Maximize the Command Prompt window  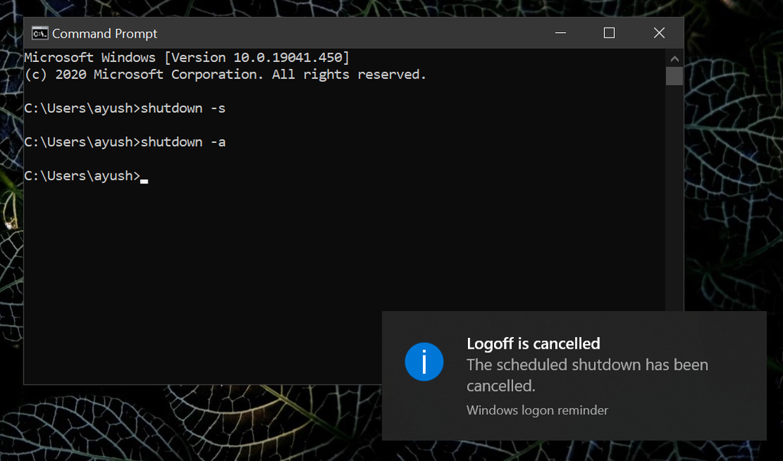point(609,33)
